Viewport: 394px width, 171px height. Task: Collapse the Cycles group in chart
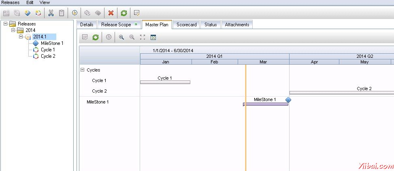click(x=83, y=70)
